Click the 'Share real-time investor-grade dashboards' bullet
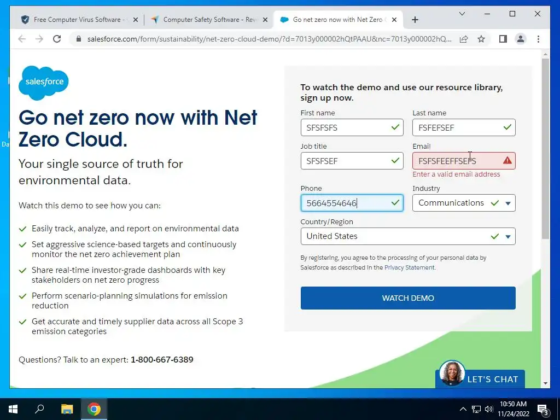The width and height of the screenshot is (560, 420). click(129, 275)
